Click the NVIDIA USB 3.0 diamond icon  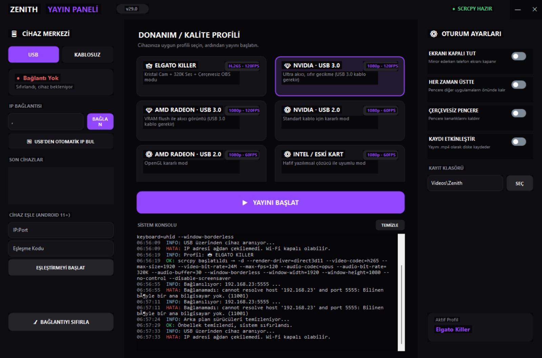287,66
